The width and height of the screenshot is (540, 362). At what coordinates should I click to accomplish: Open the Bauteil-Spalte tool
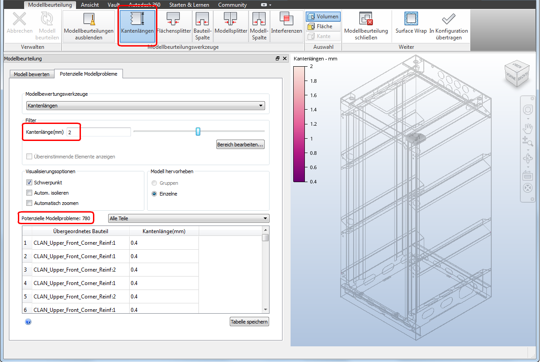(x=202, y=27)
